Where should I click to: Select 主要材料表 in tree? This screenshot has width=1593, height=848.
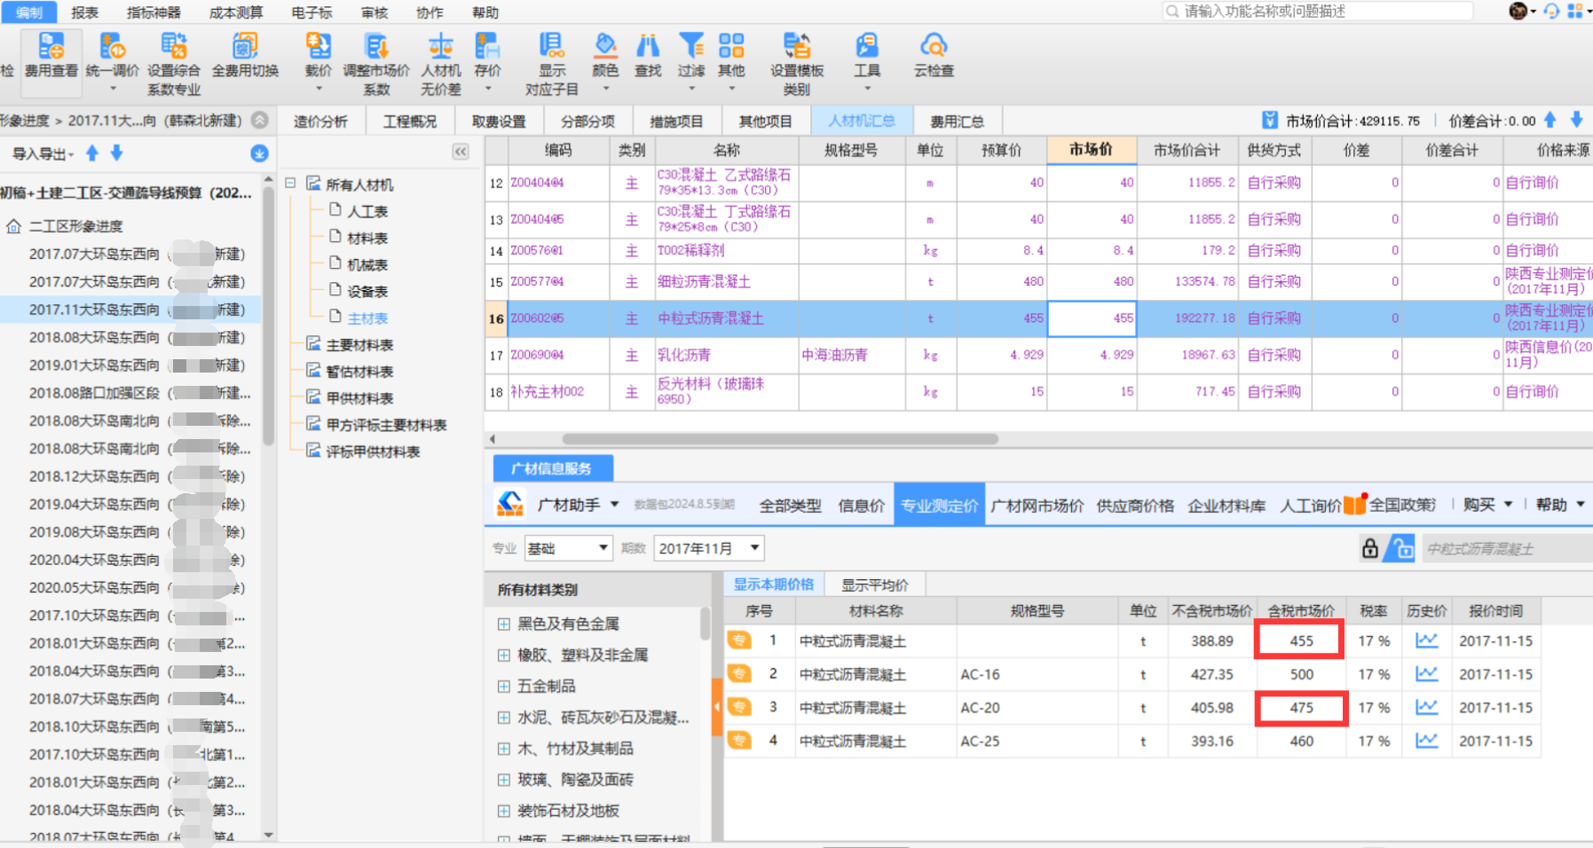pos(359,345)
